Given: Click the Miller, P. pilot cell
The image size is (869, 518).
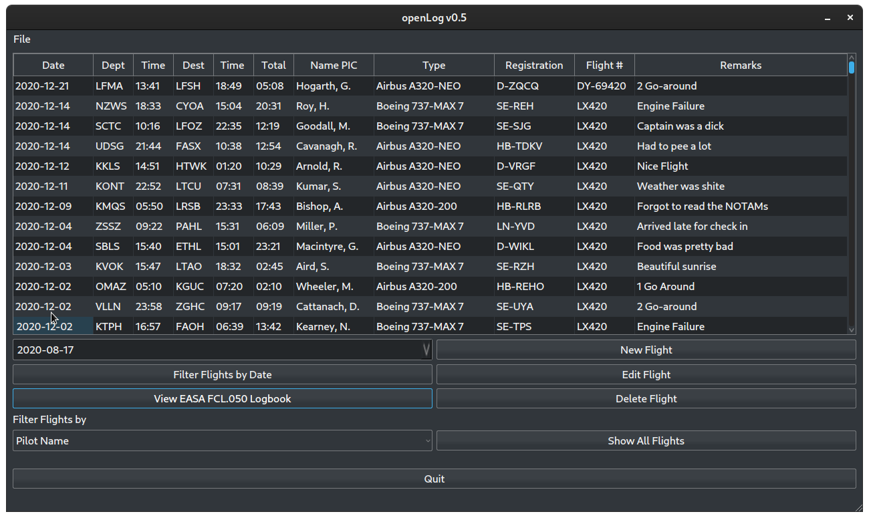Looking at the screenshot, I should click(334, 226).
